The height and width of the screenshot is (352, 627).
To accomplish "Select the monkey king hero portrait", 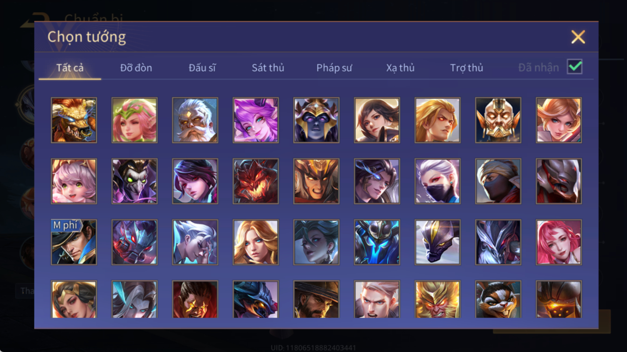I will 437,299.
